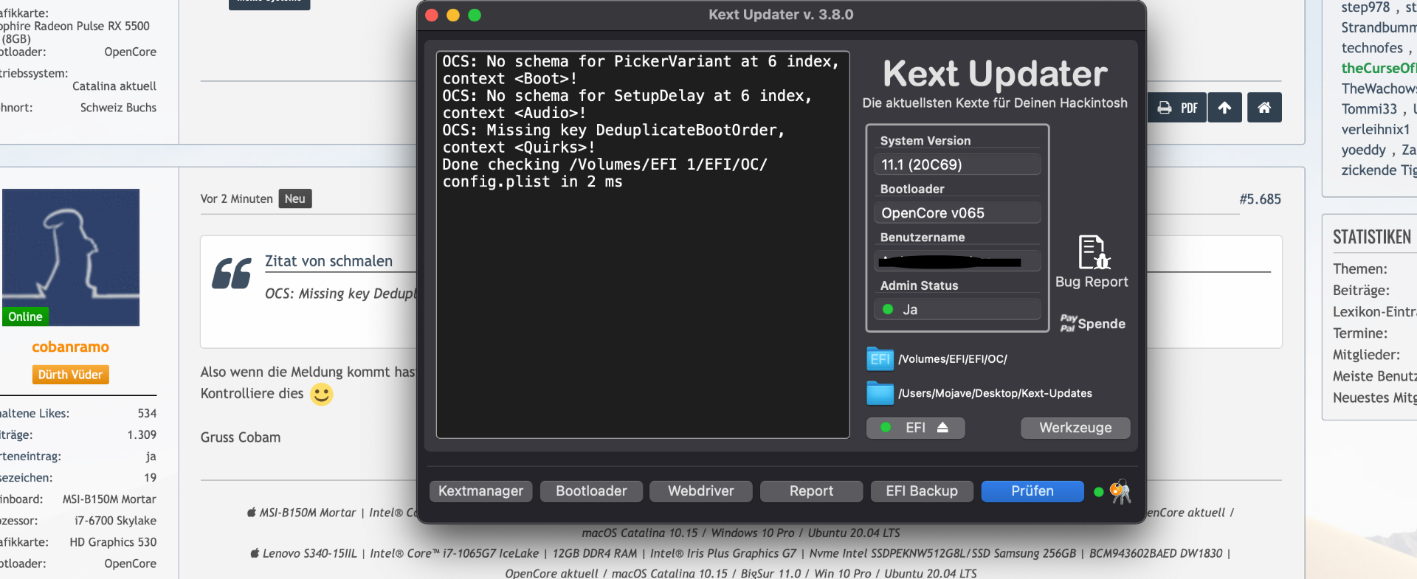The height and width of the screenshot is (579, 1417).
Task: Click the green Online status badge
Action: [x=25, y=316]
